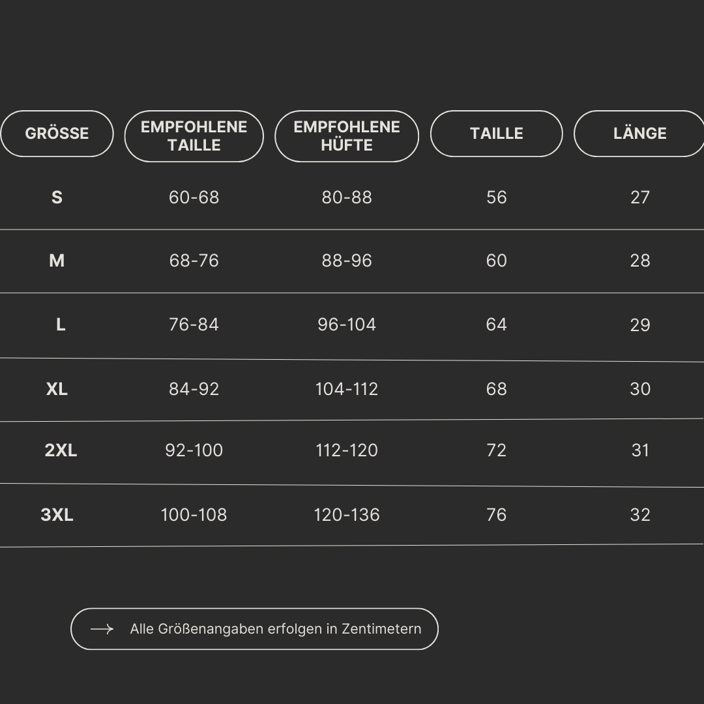The width and height of the screenshot is (704, 704).
Task: Click the arrow icon beside the centimeter note
Action: [x=102, y=629]
